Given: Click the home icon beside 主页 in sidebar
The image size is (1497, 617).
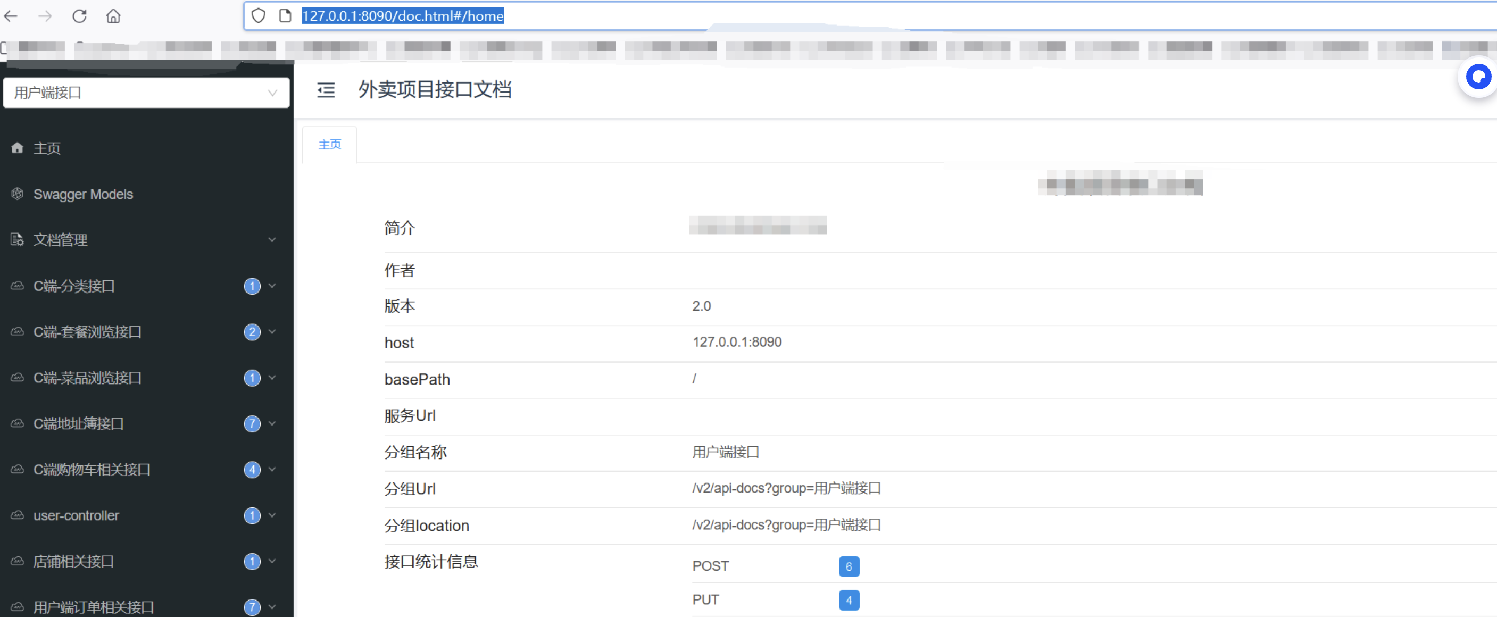Looking at the screenshot, I should (18, 147).
